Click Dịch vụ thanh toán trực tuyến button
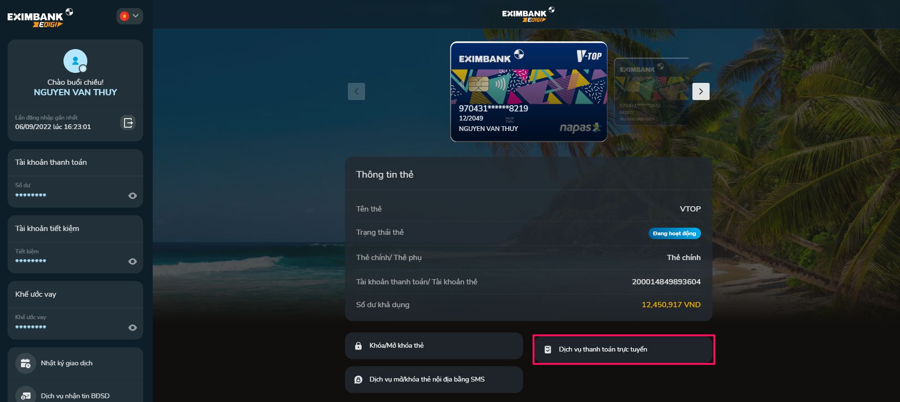Image resolution: width=900 pixels, height=402 pixels. pyautogui.click(x=623, y=350)
